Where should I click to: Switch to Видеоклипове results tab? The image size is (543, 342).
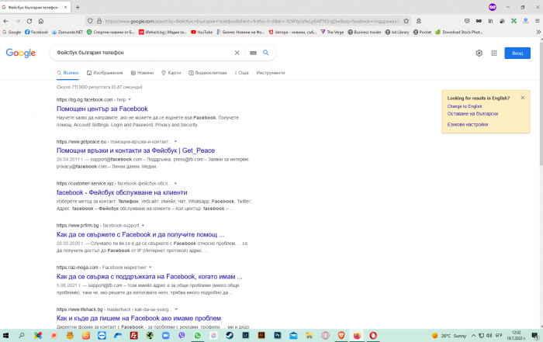tap(208, 73)
